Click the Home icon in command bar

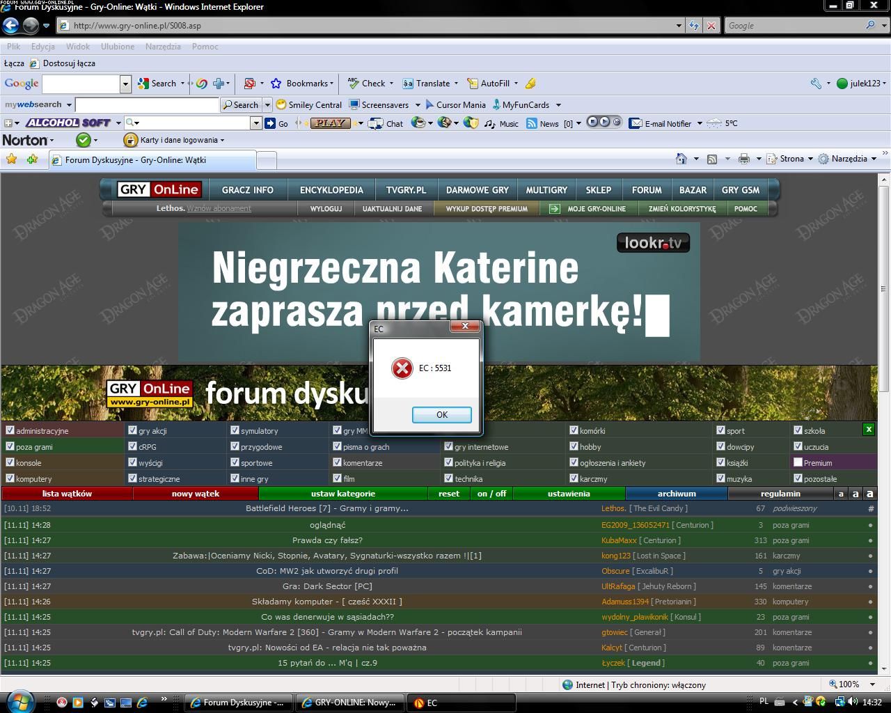pyautogui.click(x=681, y=159)
